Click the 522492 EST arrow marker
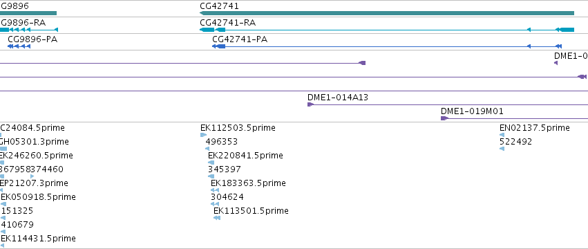 [502, 149]
